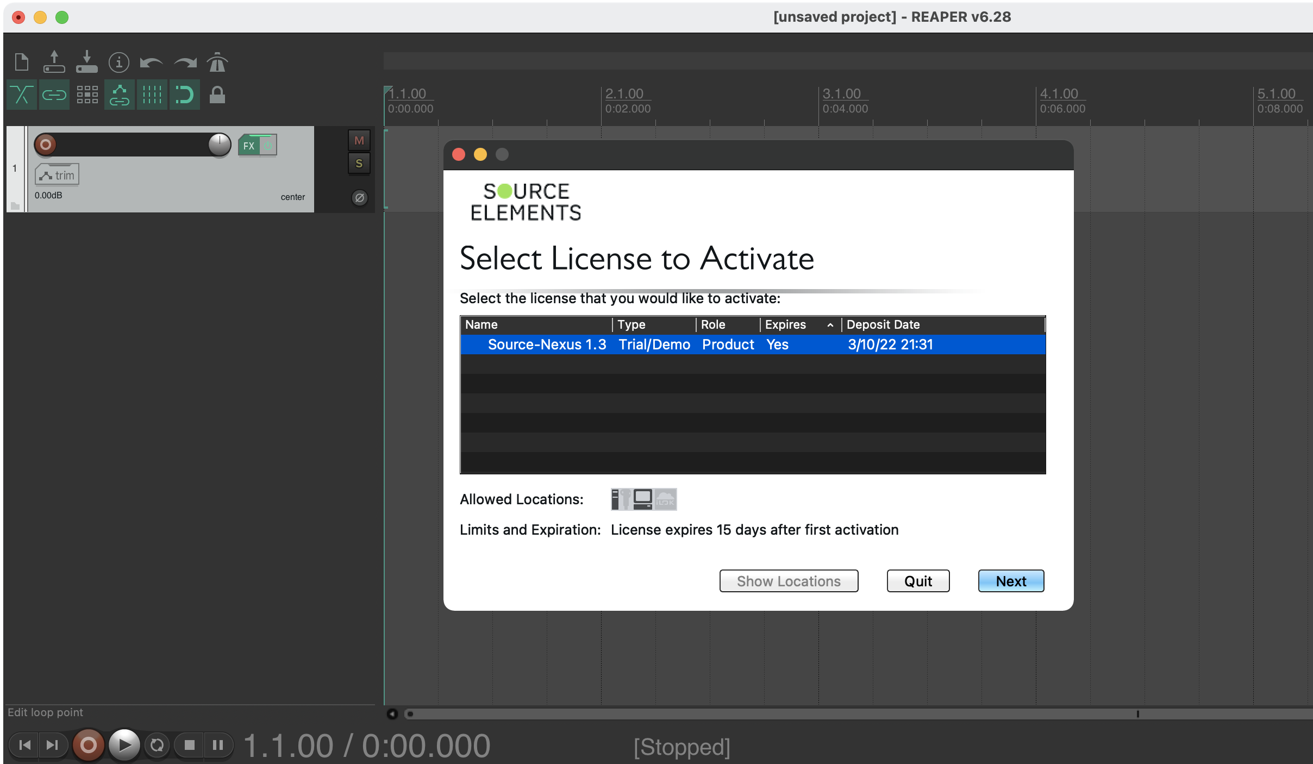The height and width of the screenshot is (764, 1313).
Task: Select the Source-Nexus 1.3 license row
Action: (546, 345)
